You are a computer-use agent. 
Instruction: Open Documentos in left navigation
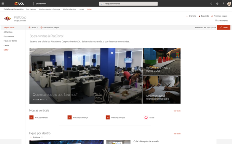pos(9,36)
